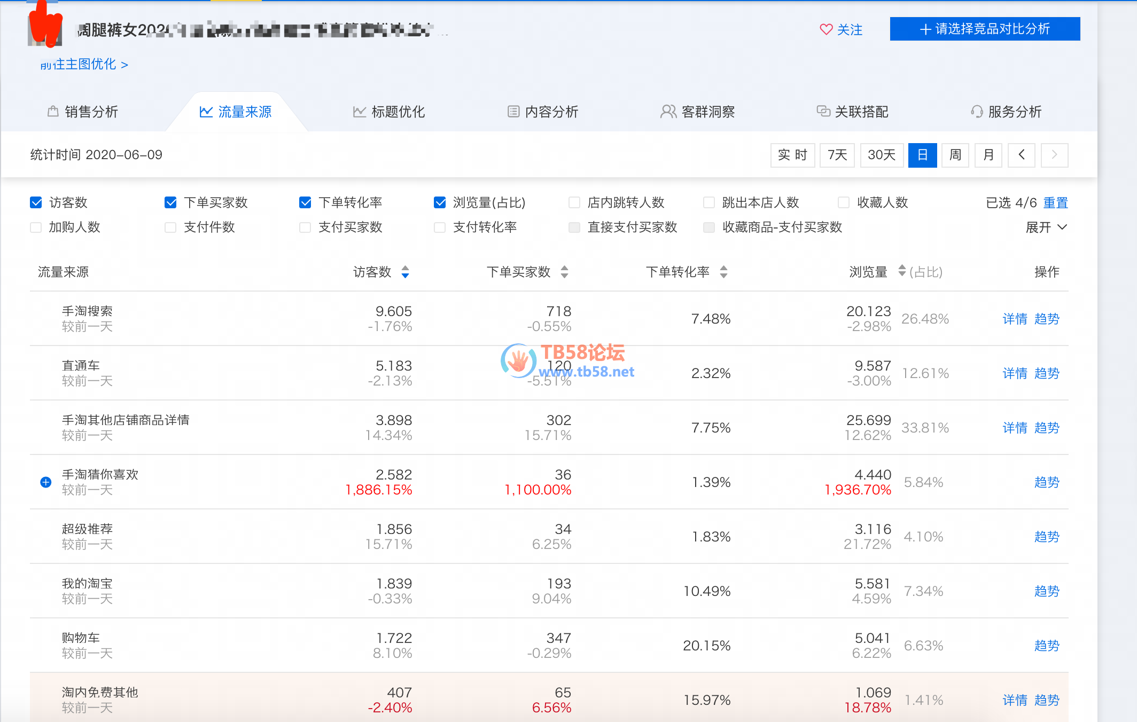The height and width of the screenshot is (722, 1137).
Task: Switch to 销售分析 tab
Action: (83, 112)
